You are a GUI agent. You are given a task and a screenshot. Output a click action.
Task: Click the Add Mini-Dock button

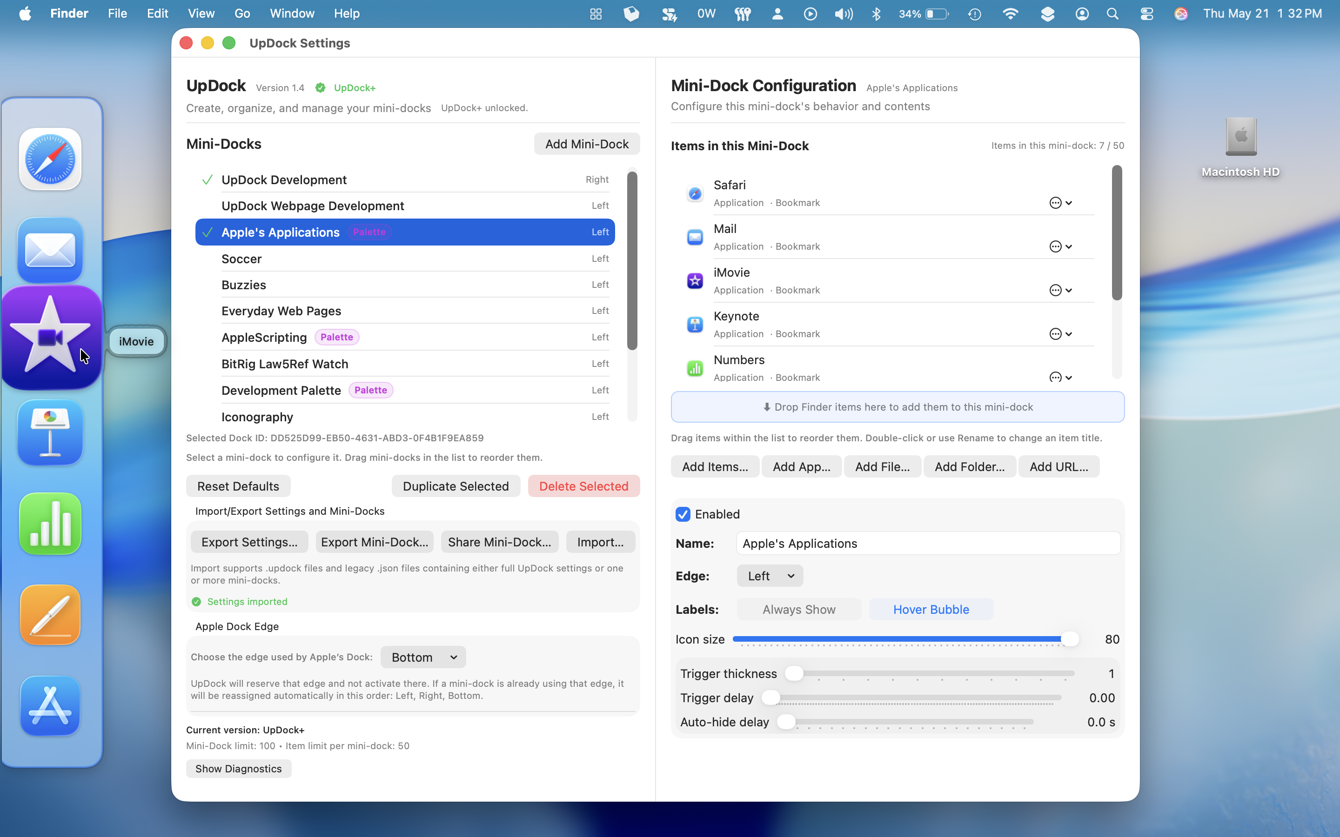(x=586, y=144)
